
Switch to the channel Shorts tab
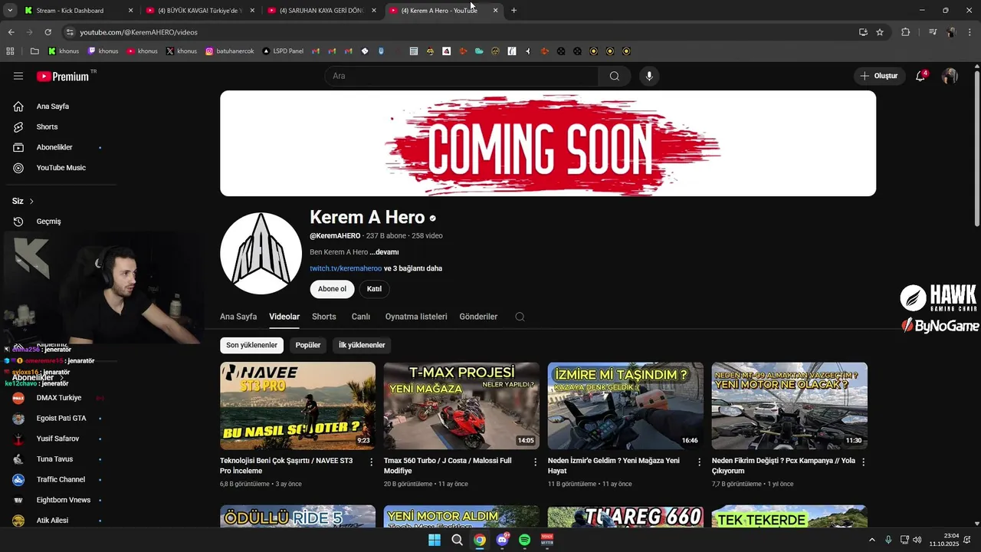(x=324, y=317)
